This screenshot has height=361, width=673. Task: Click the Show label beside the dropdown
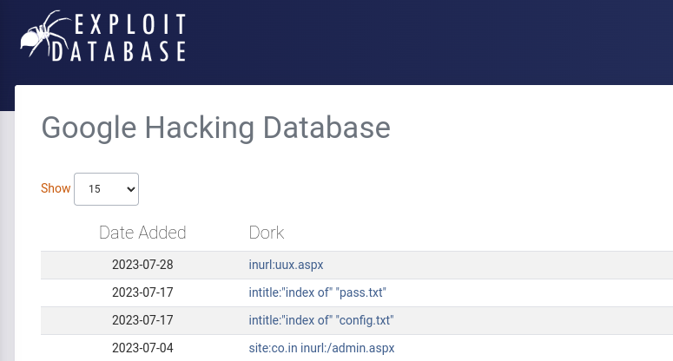coord(56,188)
